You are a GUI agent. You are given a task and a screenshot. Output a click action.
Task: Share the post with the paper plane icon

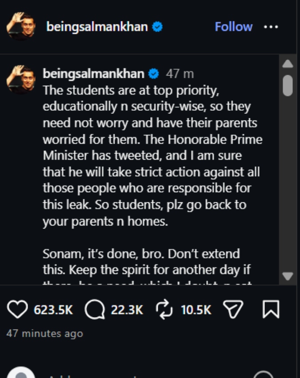coord(233,310)
